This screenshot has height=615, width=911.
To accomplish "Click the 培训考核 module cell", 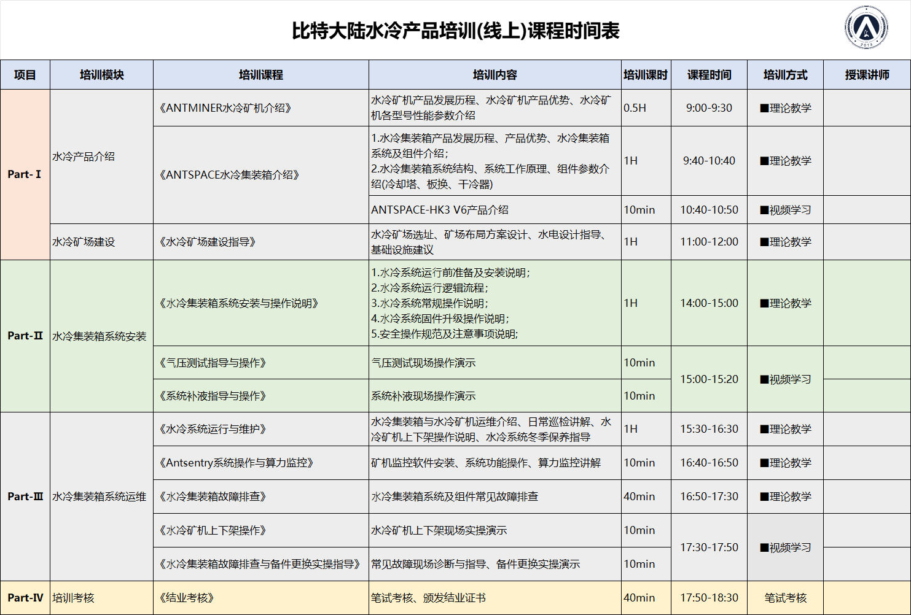I will 102,598.
